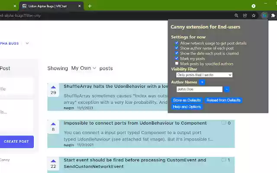The height and width of the screenshot is (173, 277).
Task: Expand the Alpha Bugs board chevron
Action: pos(27,43)
